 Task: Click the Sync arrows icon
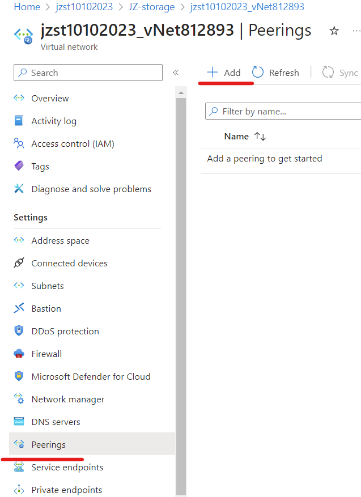(x=328, y=73)
